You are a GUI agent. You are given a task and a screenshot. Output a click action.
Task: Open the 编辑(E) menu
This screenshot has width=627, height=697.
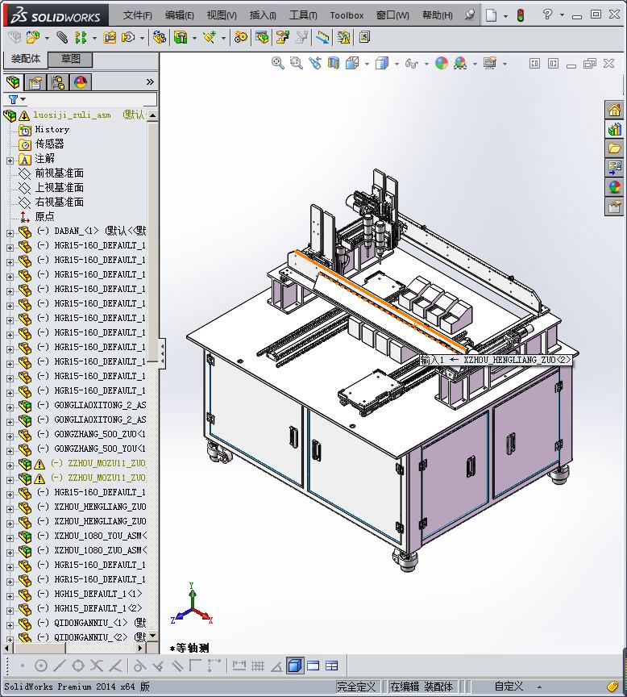pos(180,15)
